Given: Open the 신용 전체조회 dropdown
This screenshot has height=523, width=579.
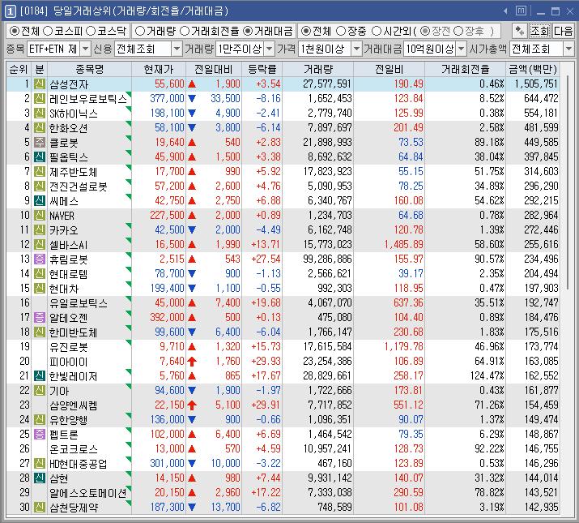Looking at the screenshot, I should (177, 49).
